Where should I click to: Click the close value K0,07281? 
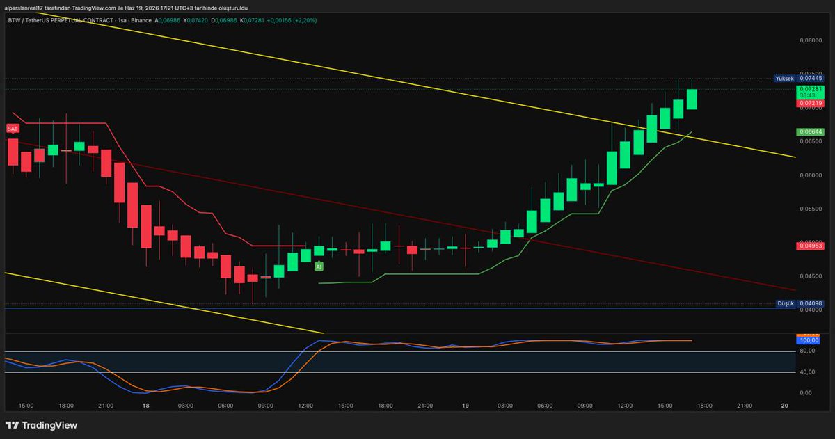(x=253, y=21)
